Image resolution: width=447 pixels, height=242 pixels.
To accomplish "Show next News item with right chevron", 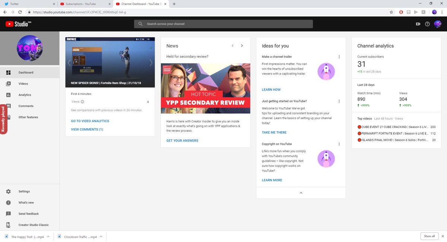I will coord(242,46).
